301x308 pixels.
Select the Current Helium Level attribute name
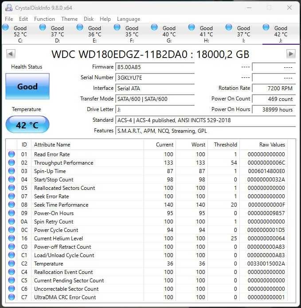pyautogui.click(x=59, y=239)
